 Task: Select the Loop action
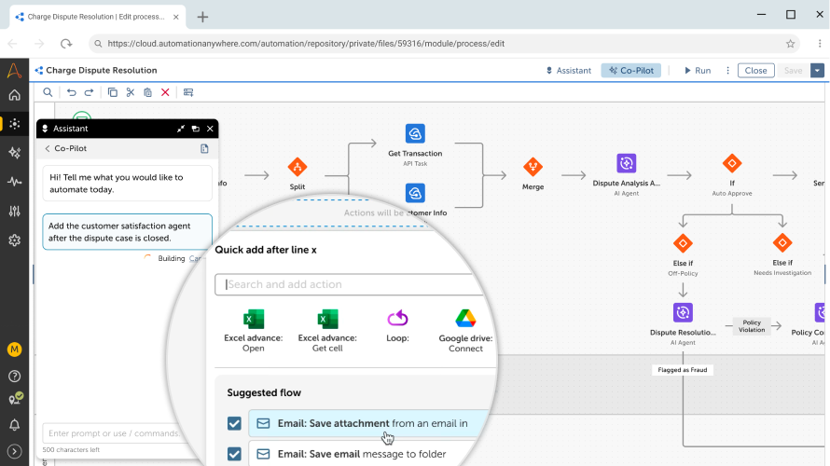click(x=397, y=326)
